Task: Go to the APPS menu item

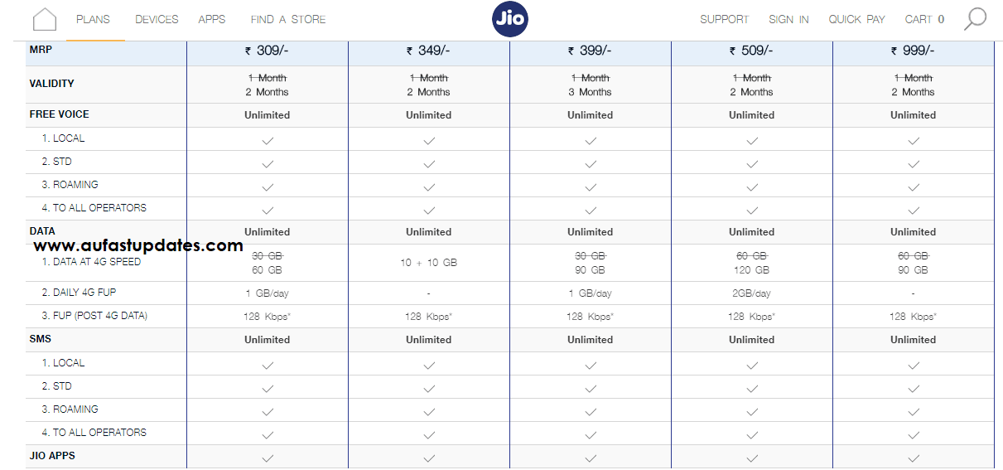Action: coord(212,19)
